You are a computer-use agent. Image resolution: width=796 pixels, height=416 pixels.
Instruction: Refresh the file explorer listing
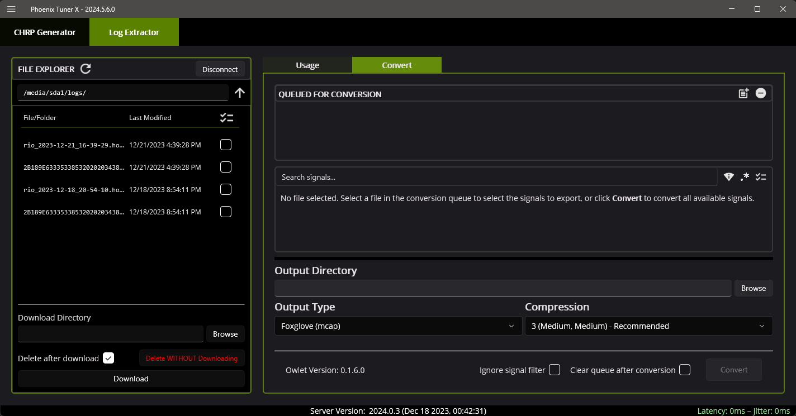[x=86, y=69]
